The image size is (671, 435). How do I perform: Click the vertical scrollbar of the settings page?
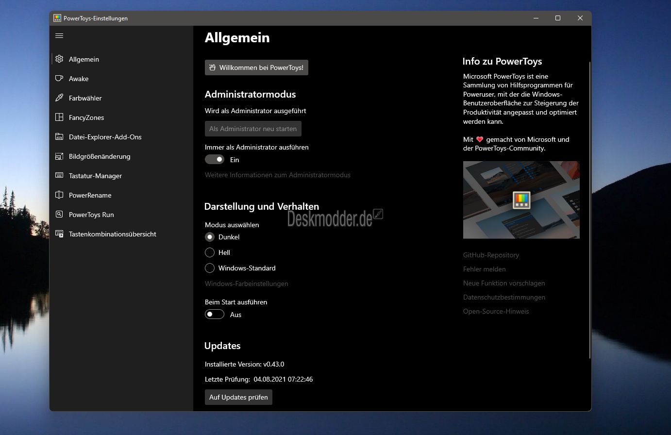pyautogui.click(x=590, y=210)
